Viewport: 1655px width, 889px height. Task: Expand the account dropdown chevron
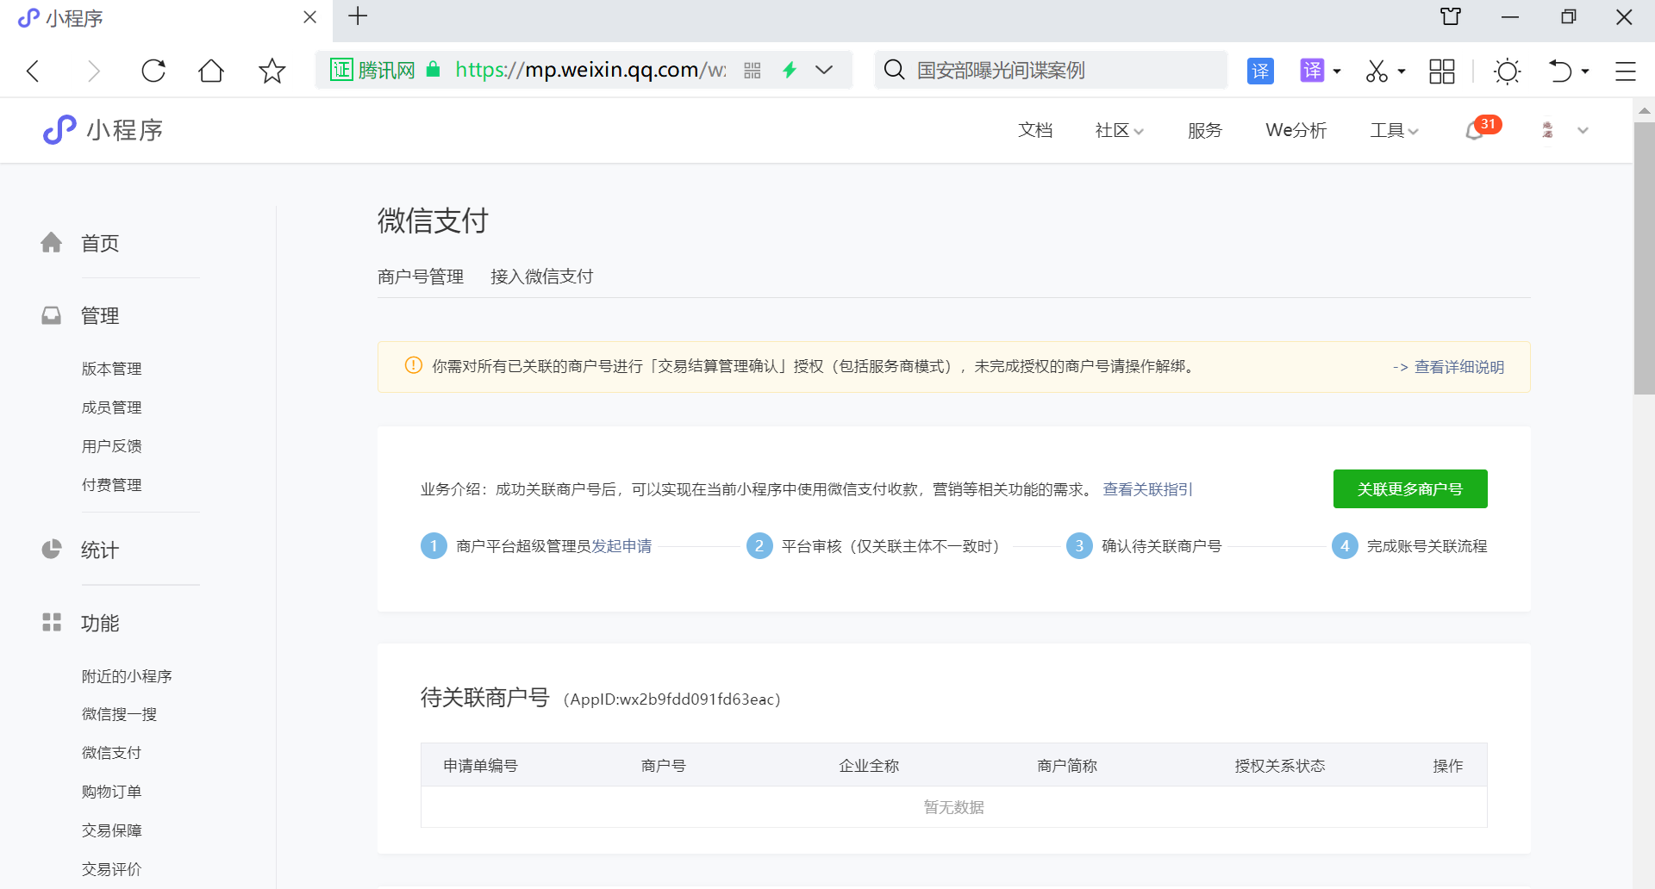(x=1583, y=131)
